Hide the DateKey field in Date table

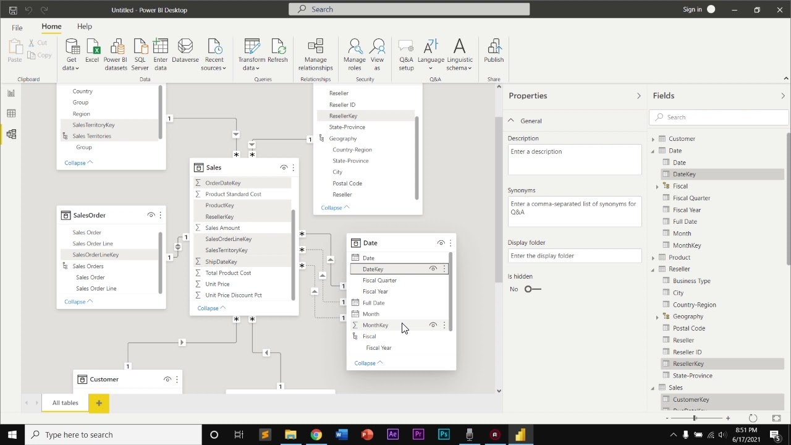tap(433, 269)
